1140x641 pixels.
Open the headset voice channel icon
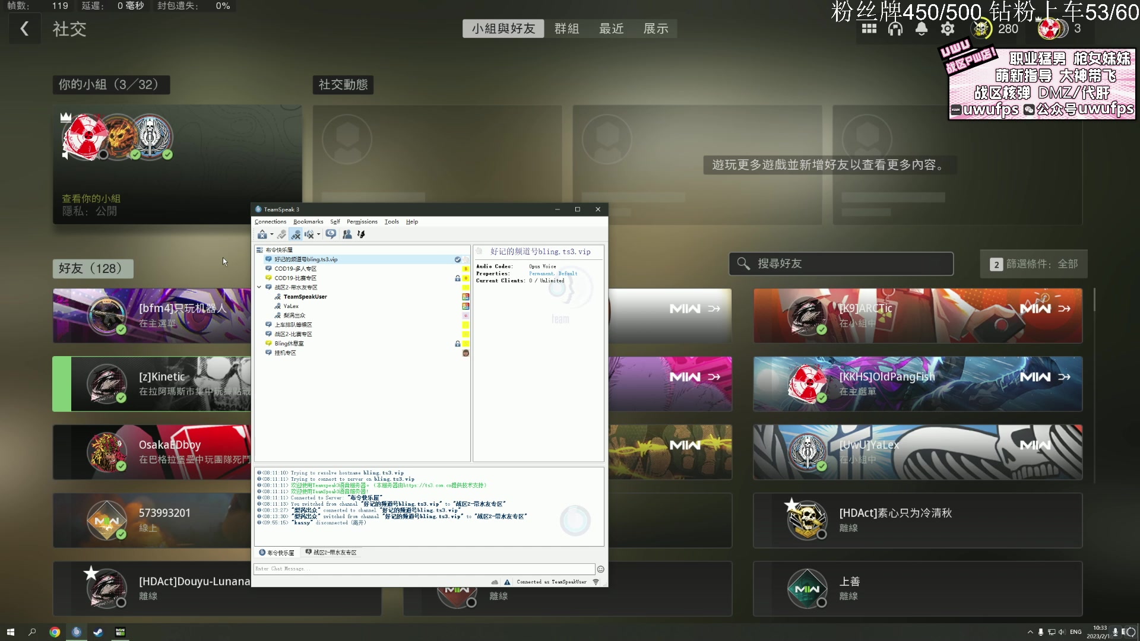pos(895,28)
